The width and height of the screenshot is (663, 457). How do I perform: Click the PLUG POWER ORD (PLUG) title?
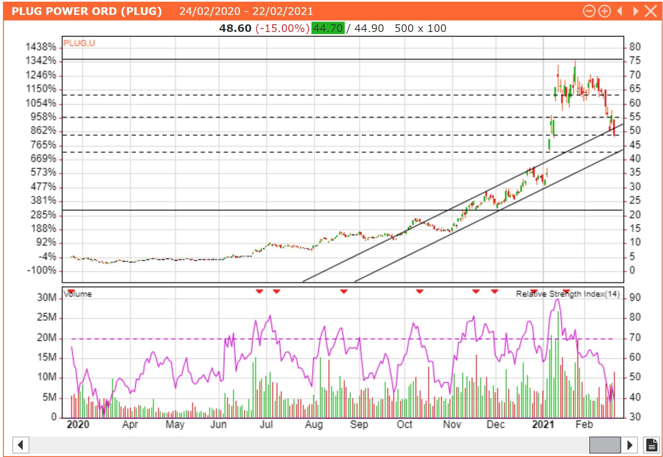87,11
